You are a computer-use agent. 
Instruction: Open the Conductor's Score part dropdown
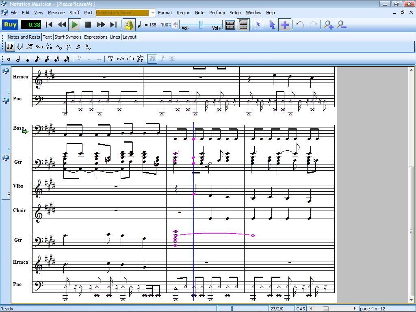[152, 13]
